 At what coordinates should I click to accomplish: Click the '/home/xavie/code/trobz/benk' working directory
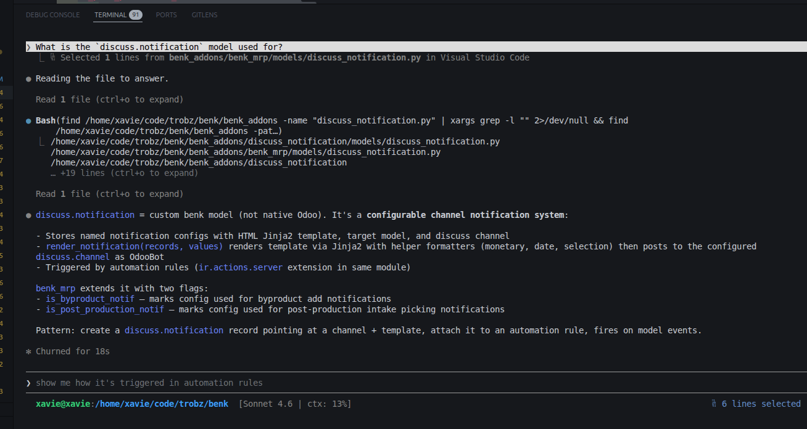(x=162, y=404)
